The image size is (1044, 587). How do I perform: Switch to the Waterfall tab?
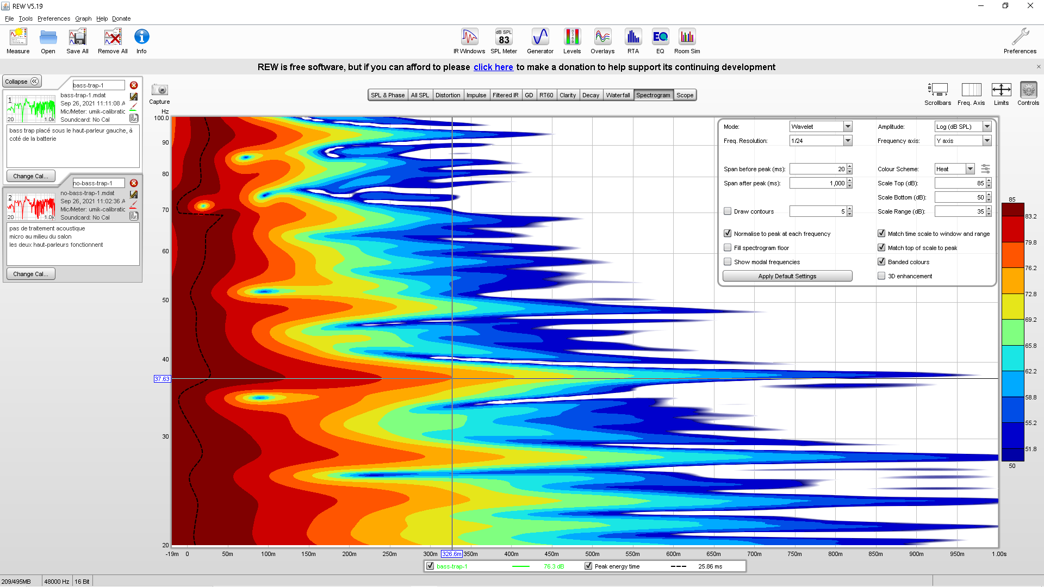(x=618, y=95)
